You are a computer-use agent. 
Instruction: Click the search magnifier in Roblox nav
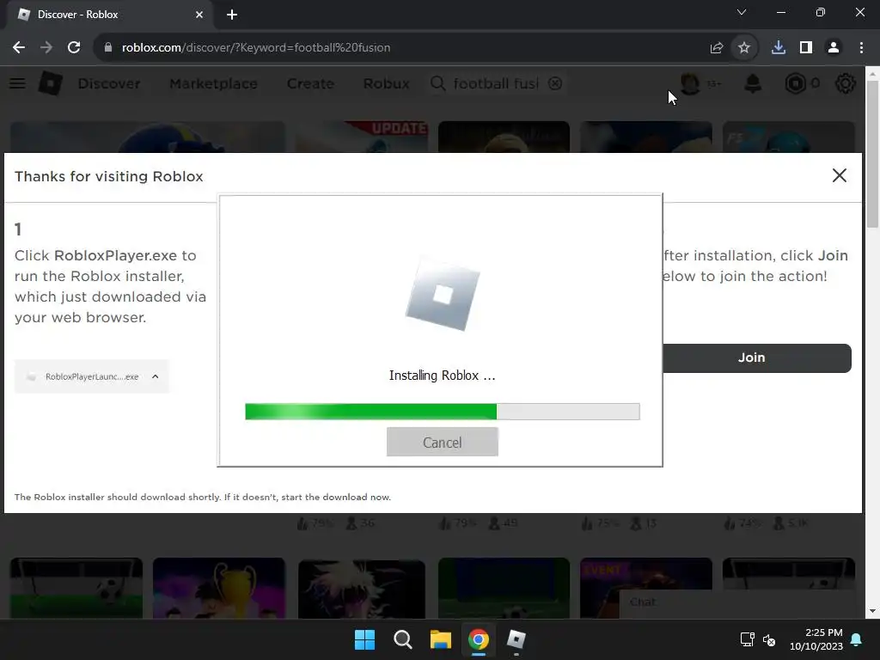[437, 83]
